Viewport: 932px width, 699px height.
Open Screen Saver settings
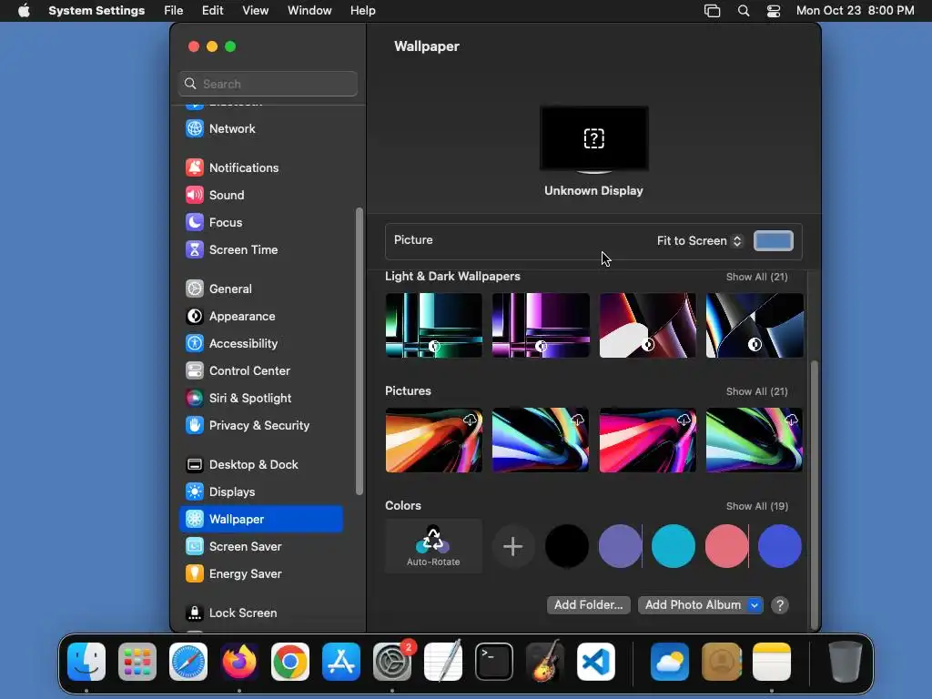pyautogui.click(x=261, y=546)
